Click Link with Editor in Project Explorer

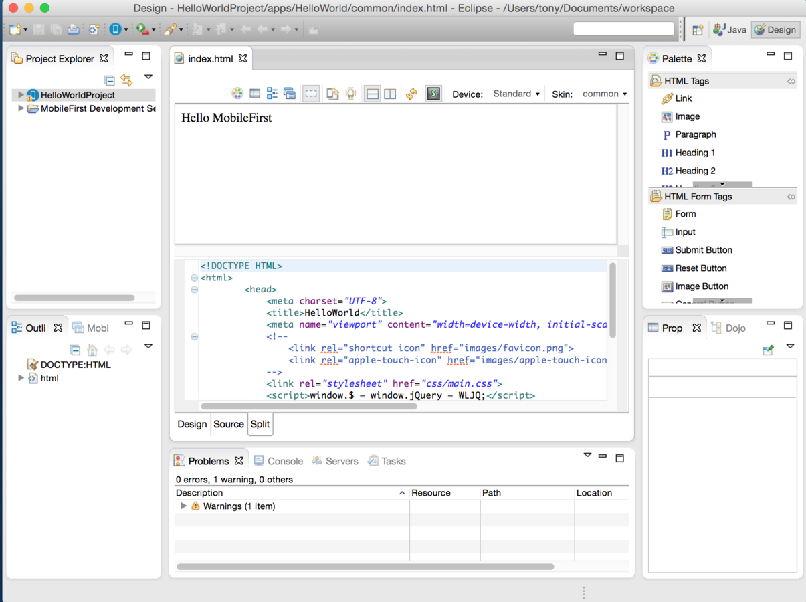(x=126, y=80)
